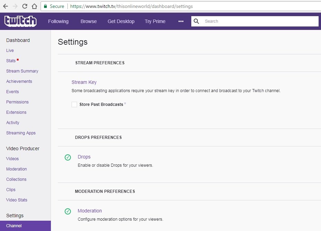
Task: Click Get Desktop in navigation bar
Action: 121,21
